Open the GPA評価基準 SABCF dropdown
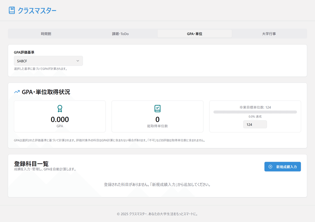This screenshot has height=222, width=315. point(48,61)
